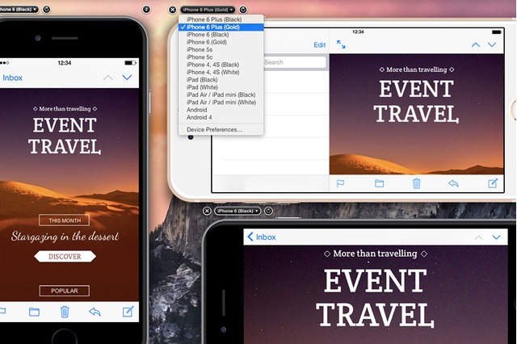Tap the compose icon in the gold iPhone mail toolbar

coord(493,183)
